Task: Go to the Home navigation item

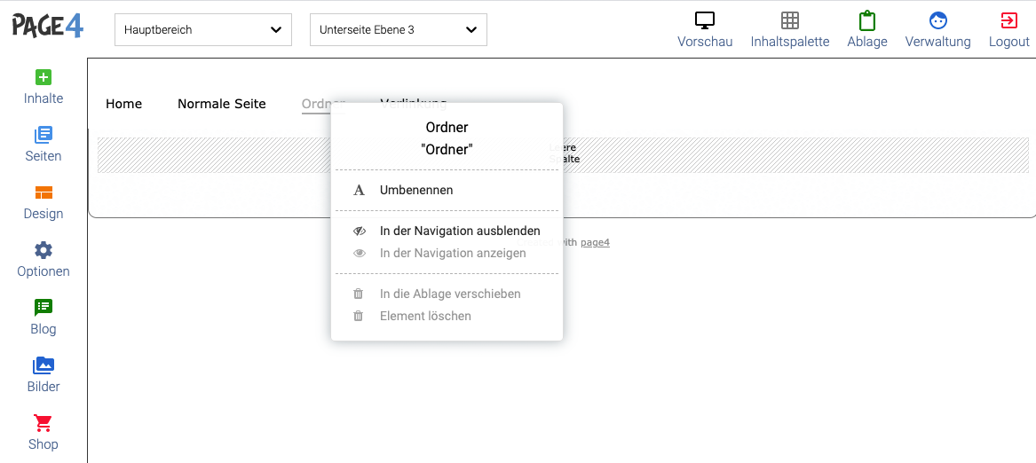Action: pyautogui.click(x=123, y=104)
